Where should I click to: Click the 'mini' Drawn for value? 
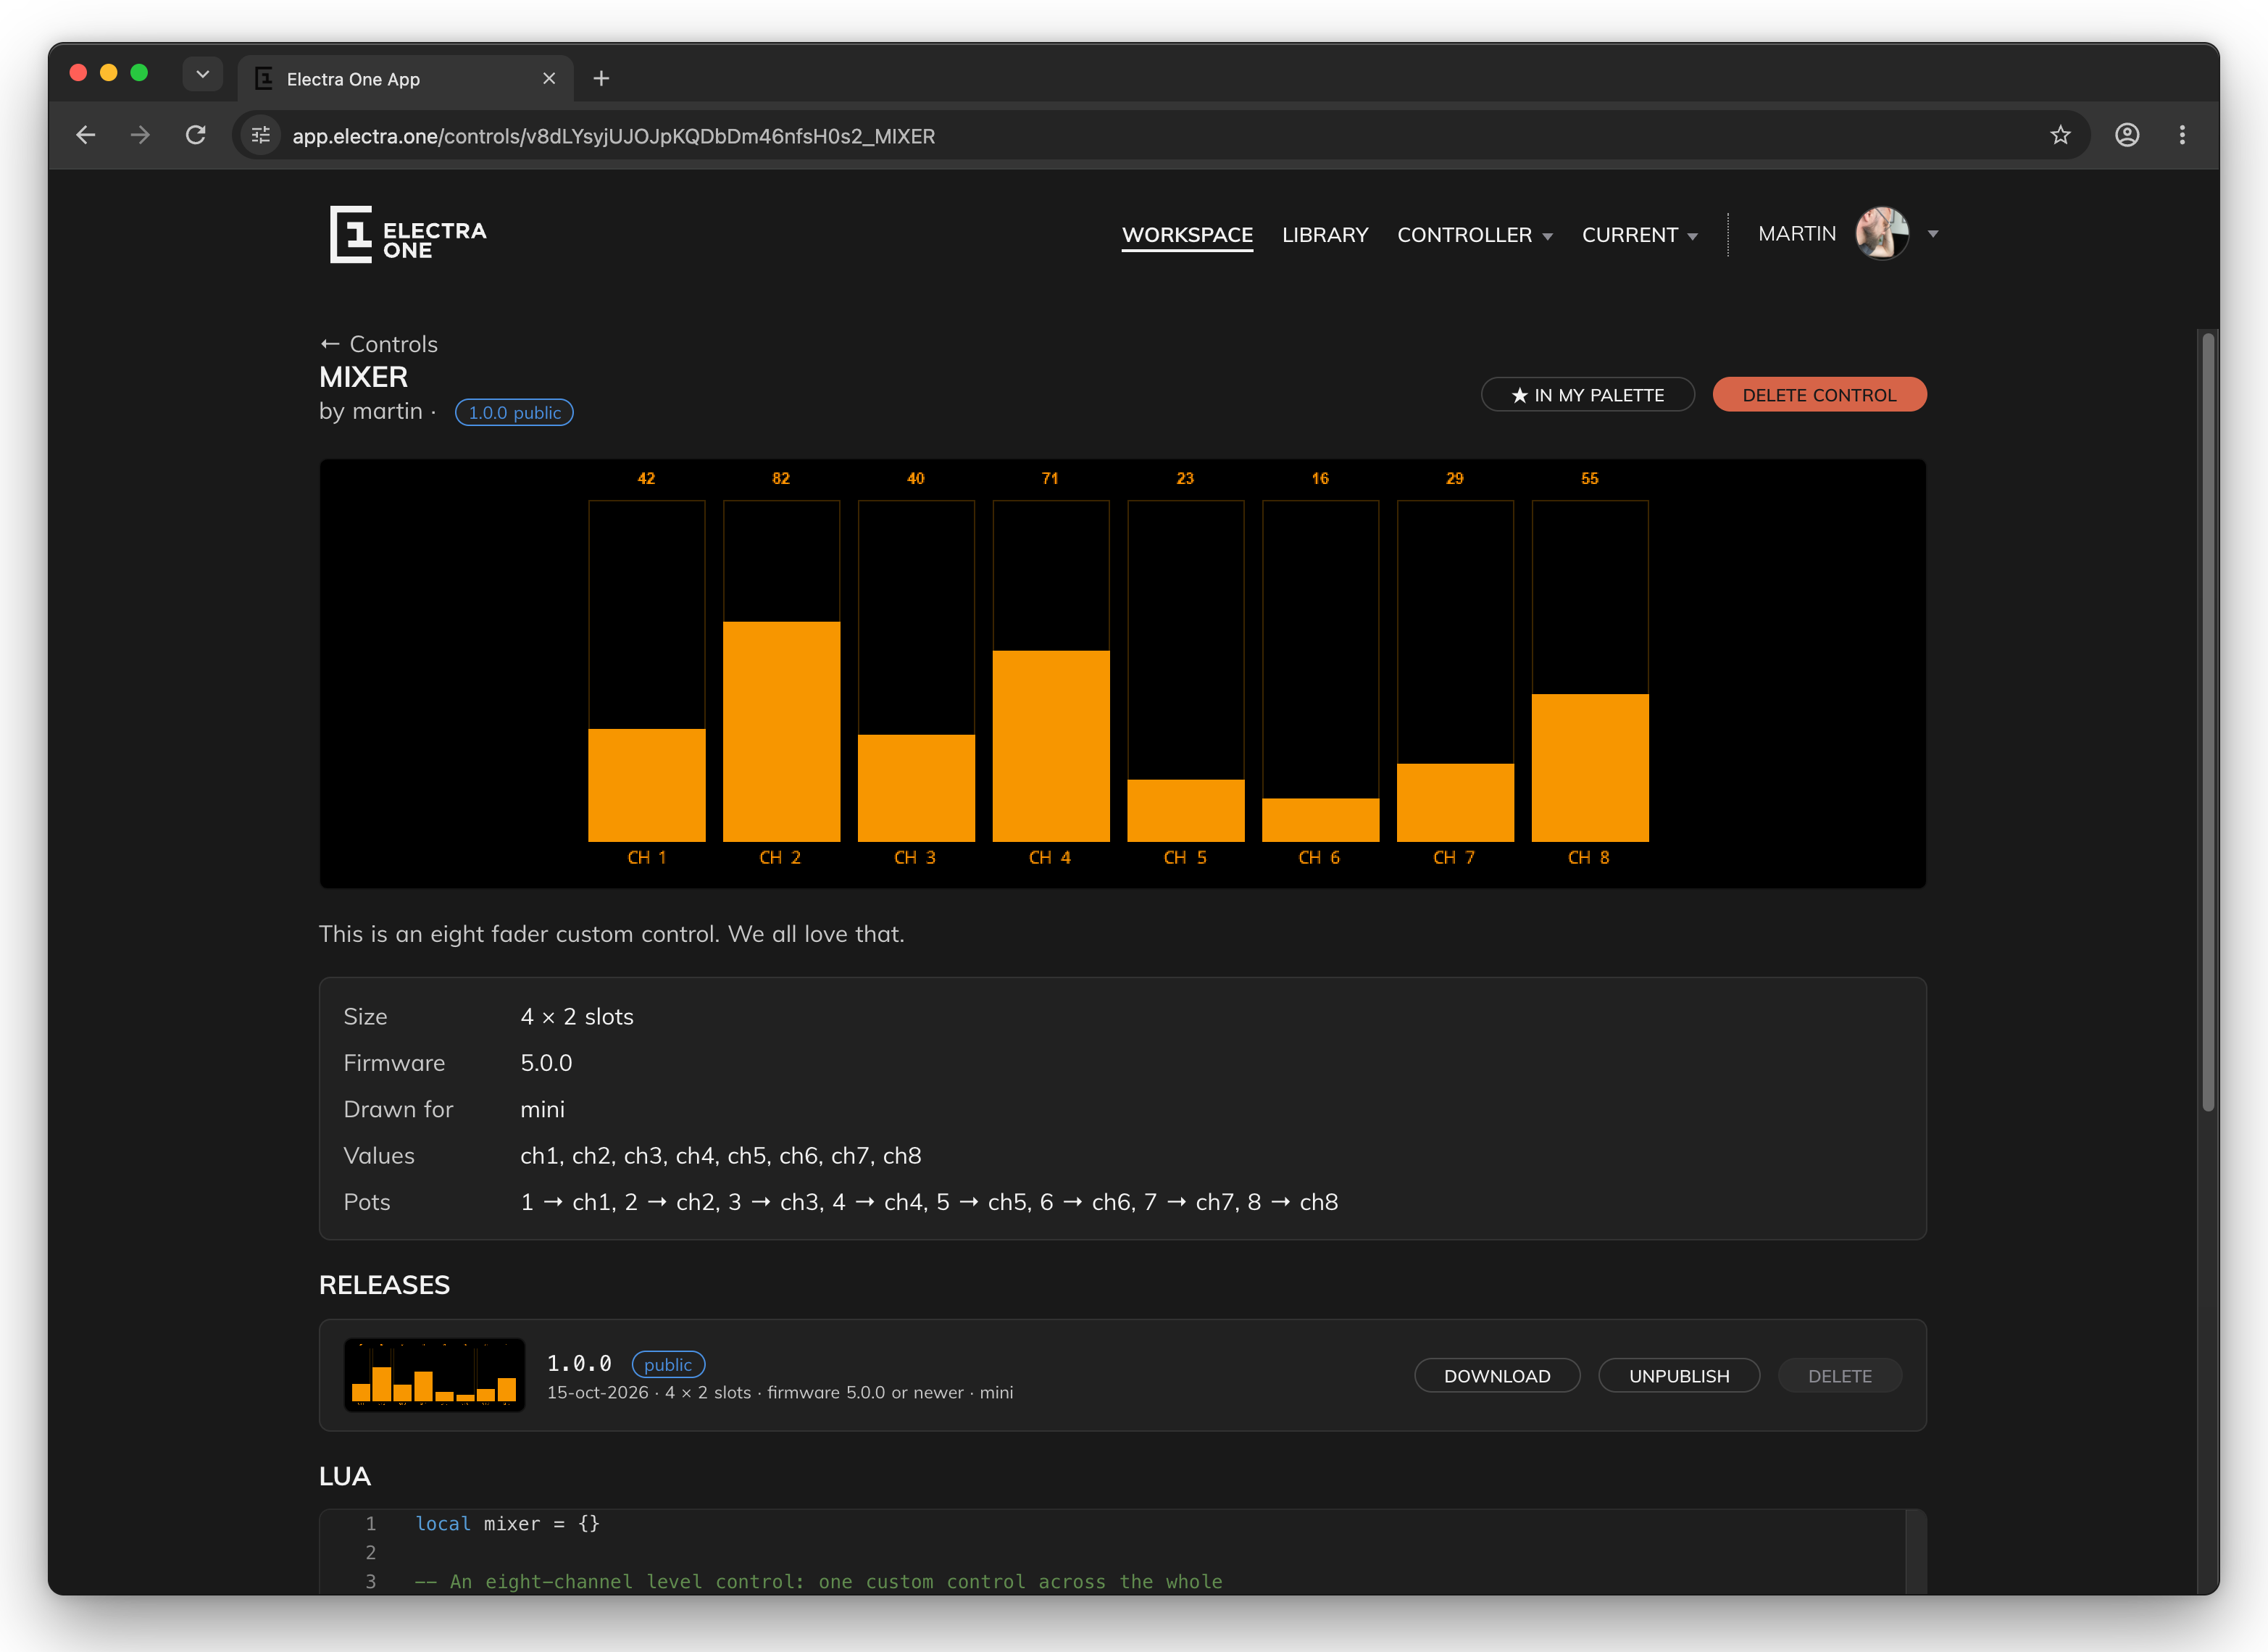pos(542,1109)
